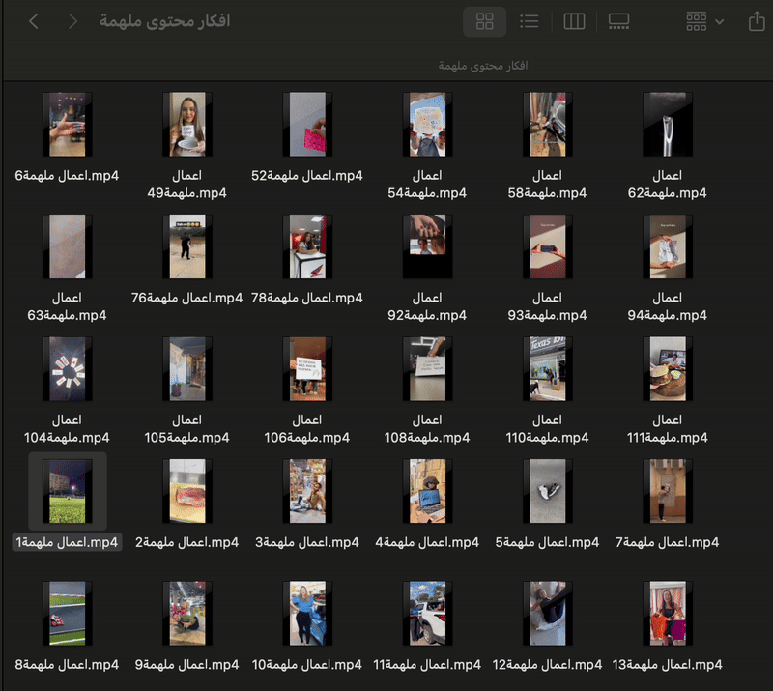This screenshot has height=691, width=773.
Task: Select video thumbnail اعمال ملهمة49.mp4
Action: tap(186, 125)
